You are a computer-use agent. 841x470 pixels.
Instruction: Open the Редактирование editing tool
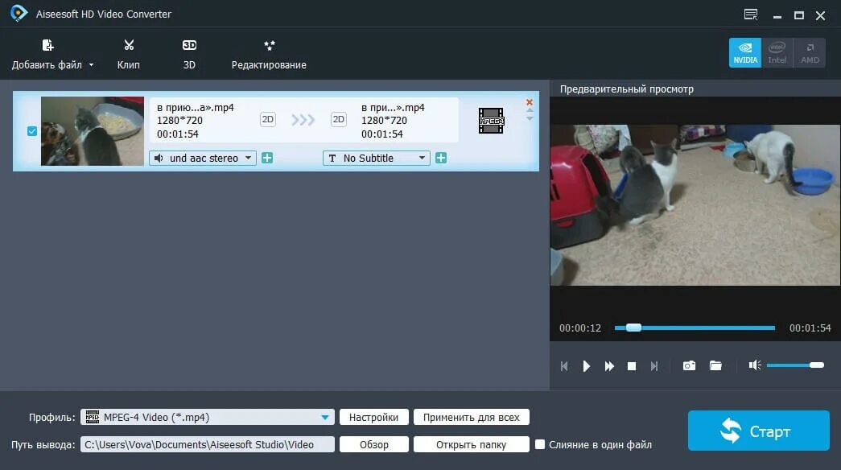269,54
